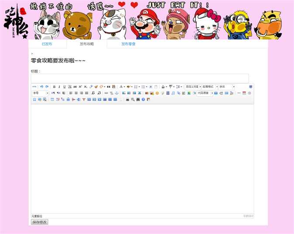Justify text on both sides
294x234 pixels.
[x=87, y=93]
